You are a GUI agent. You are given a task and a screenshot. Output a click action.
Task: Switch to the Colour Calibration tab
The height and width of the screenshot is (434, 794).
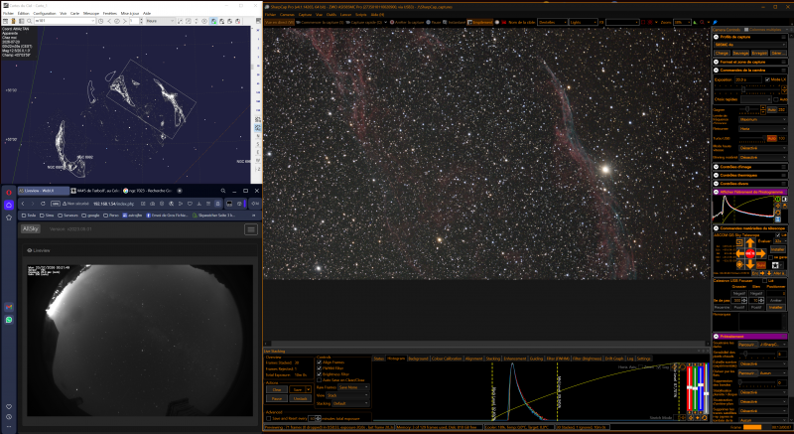[x=446, y=359]
